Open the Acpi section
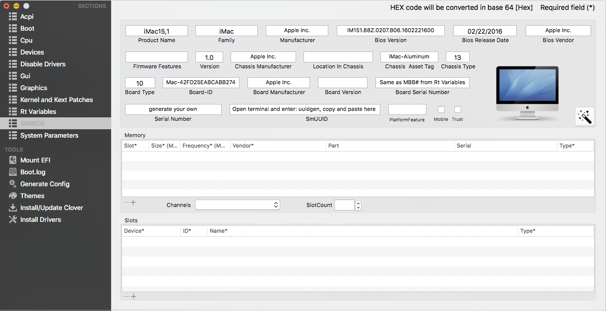 coord(56,16)
